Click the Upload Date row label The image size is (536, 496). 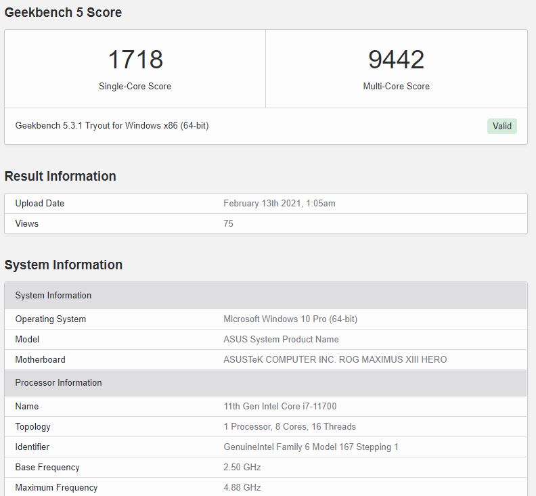pyautogui.click(x=40, y=204)
